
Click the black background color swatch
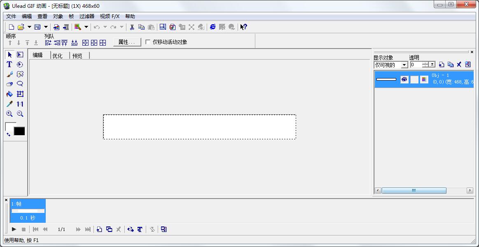tap(19, 131)
